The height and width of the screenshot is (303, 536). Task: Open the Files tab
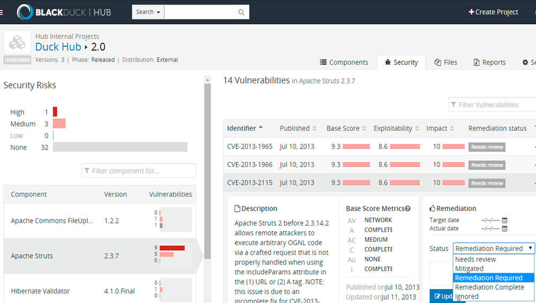[445, 62]
